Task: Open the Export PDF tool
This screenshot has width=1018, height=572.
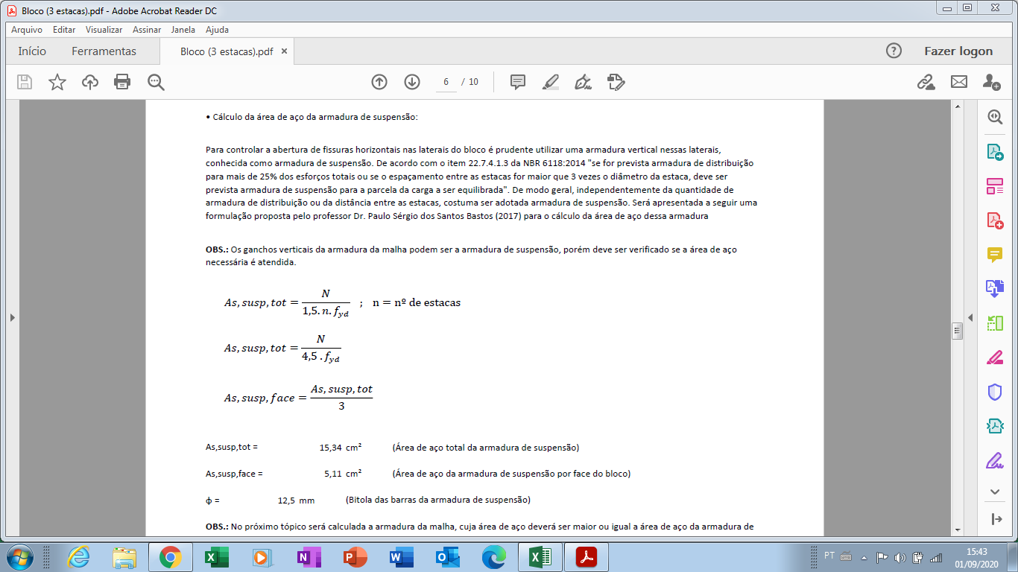Action: pos(995,152)
